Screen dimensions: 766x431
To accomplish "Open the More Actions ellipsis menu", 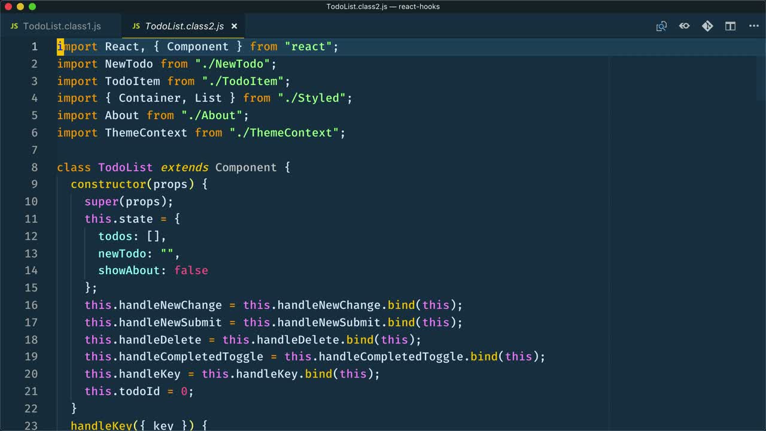I will point(753,26).
